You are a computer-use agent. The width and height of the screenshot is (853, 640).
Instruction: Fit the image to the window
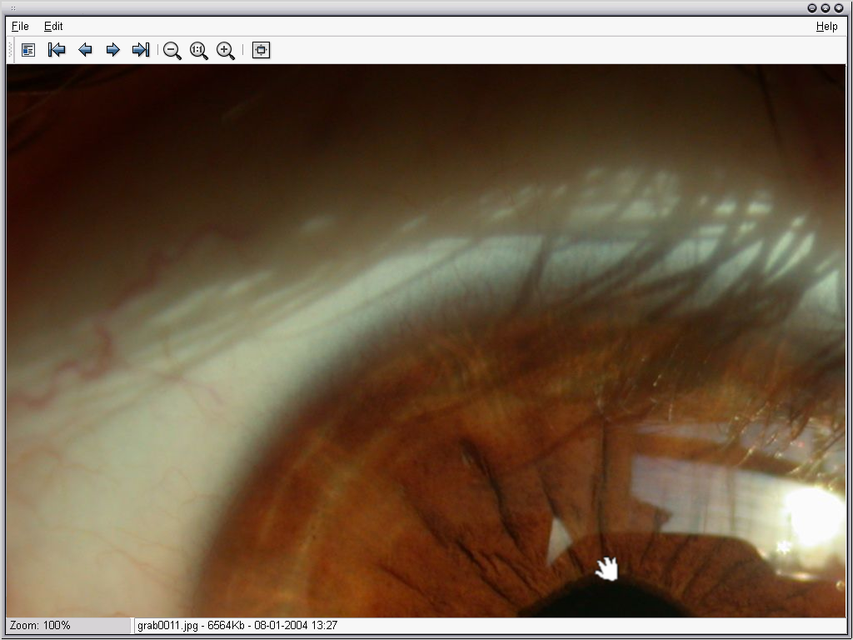[x=261, y=50]
